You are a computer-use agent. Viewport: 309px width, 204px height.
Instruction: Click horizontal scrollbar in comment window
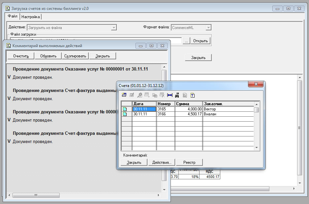tap(86, 195)
